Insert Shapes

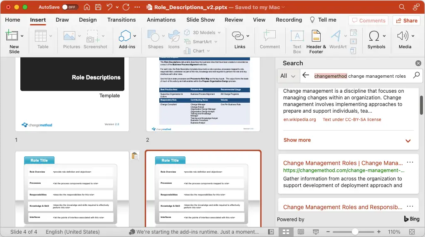click(155, 39)
